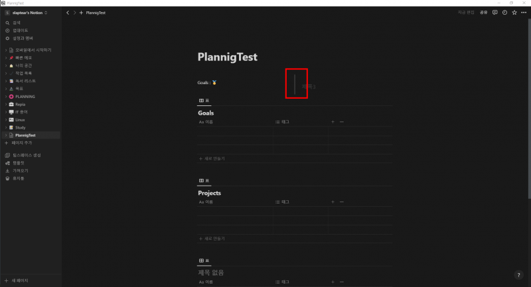Select the table view tab above Projects
This screenshot has width=531, height=287.
(x=204, y=181)
